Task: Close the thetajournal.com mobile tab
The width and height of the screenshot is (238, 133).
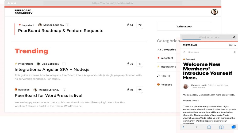Action: [x=234, y=37]
